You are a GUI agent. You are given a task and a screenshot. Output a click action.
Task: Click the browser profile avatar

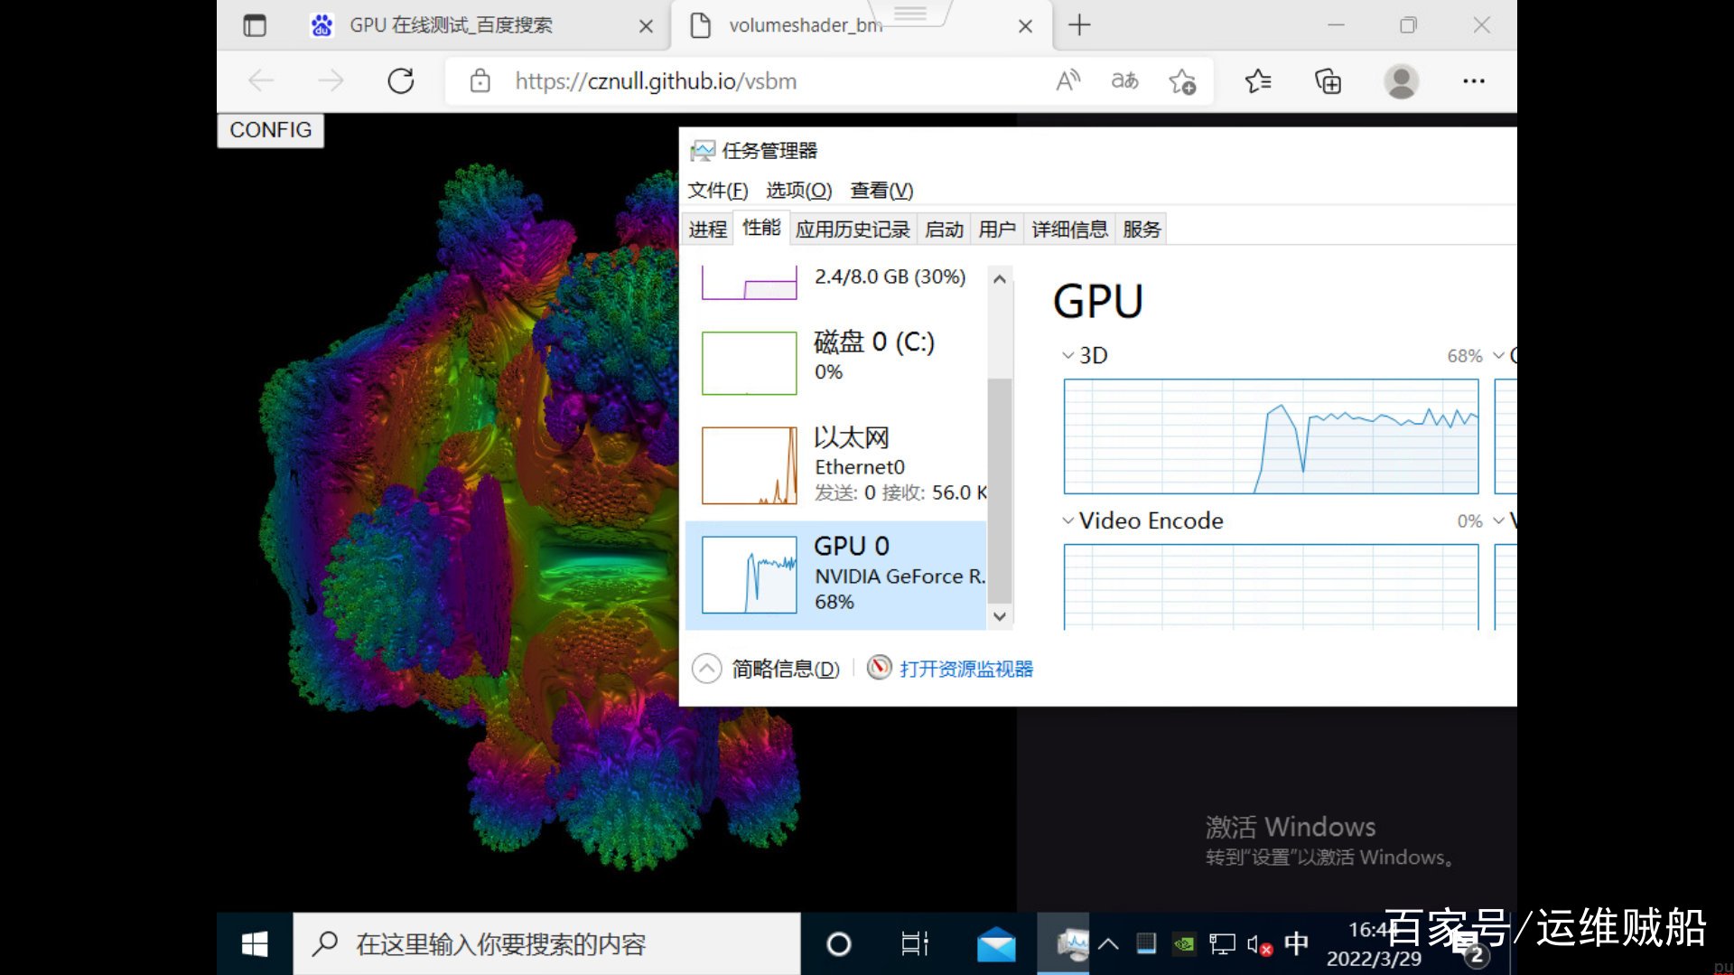pyautogui.click(x=1401, y=81)
